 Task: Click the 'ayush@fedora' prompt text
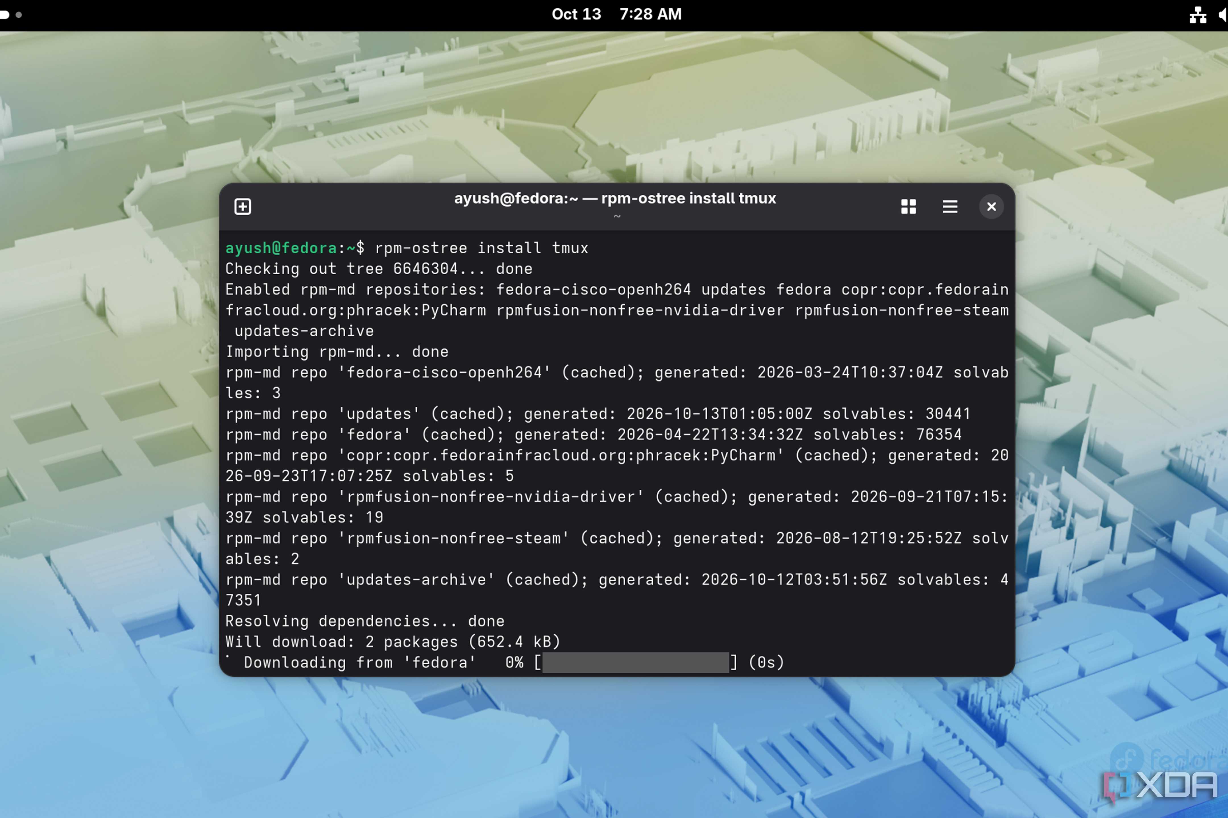(281, 248)
